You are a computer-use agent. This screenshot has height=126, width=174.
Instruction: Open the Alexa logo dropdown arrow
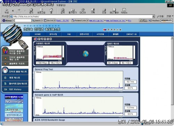pos(13,20)
